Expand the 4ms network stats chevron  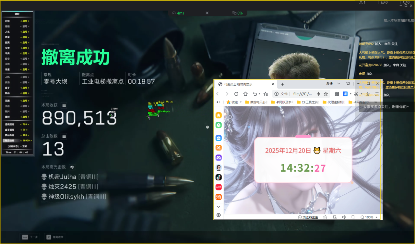pyautogui.click(x=207, y=13)
